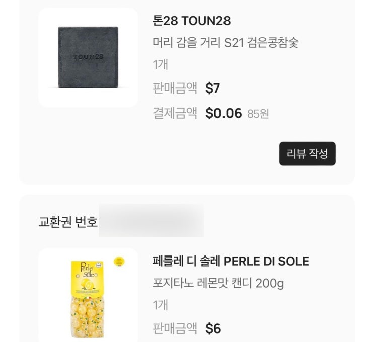Click the 교환권 번호 label
Screen dimensions: 374x342
point(68,222)
